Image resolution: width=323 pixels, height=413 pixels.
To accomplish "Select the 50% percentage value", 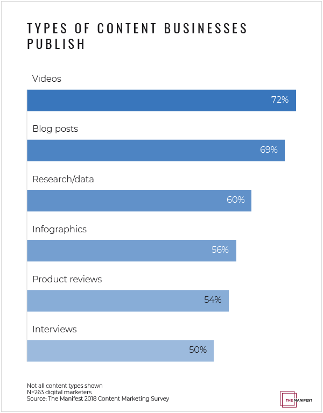I will click(x=198, y=350).
